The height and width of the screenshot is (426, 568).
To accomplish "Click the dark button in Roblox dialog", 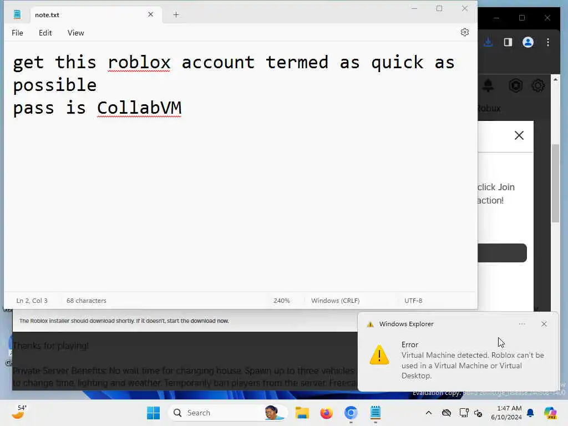I will 502,253.
